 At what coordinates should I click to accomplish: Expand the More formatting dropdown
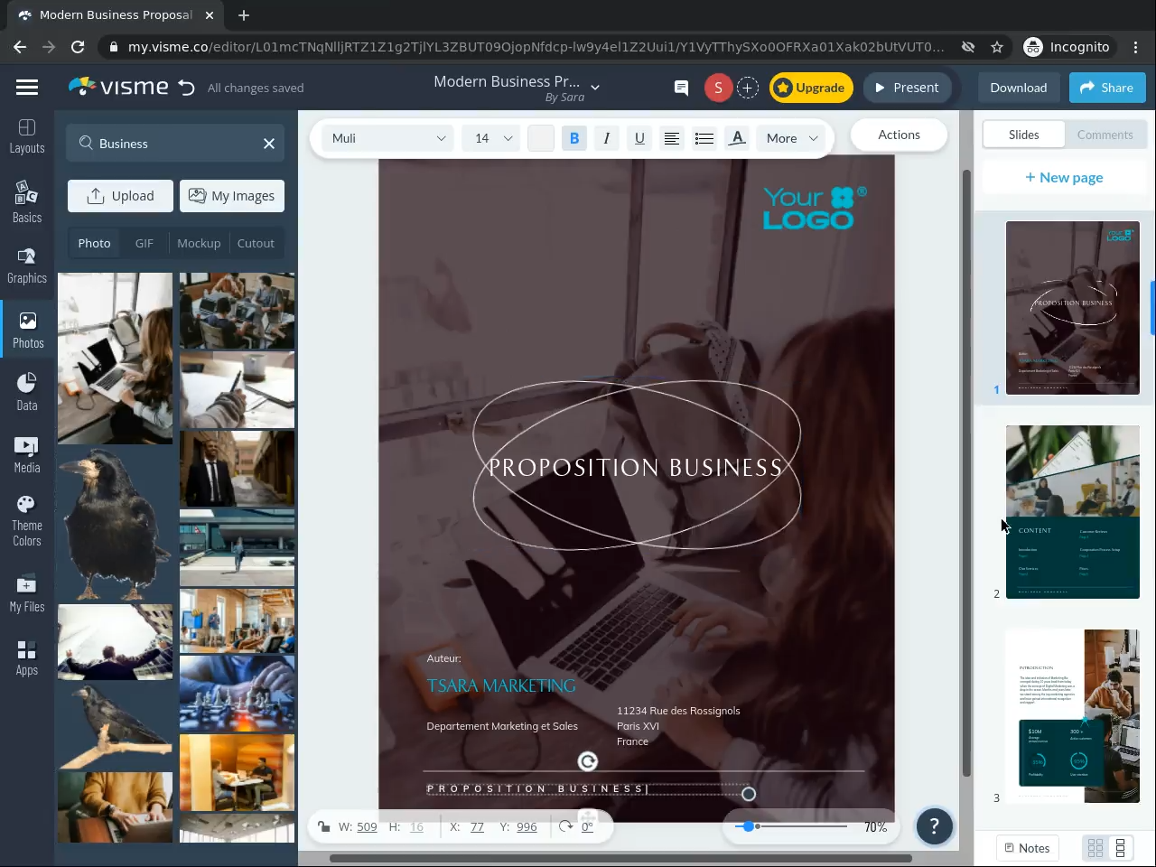point(792,138)
